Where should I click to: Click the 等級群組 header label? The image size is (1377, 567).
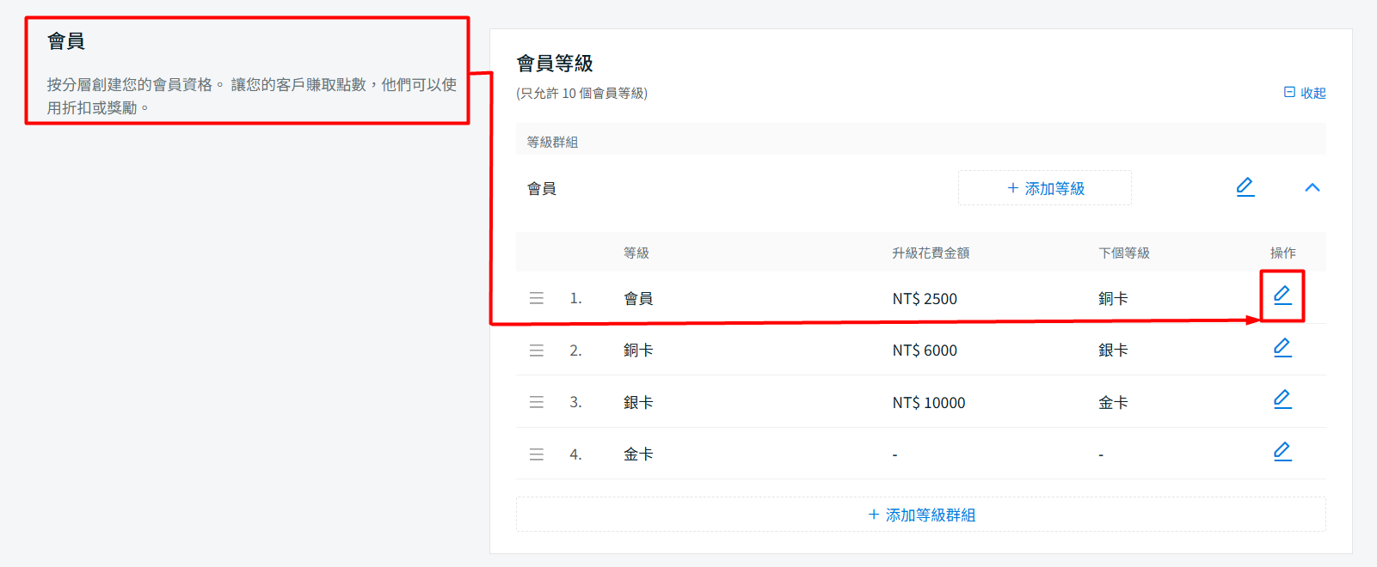pyautogui.click(x=552, y=142)
